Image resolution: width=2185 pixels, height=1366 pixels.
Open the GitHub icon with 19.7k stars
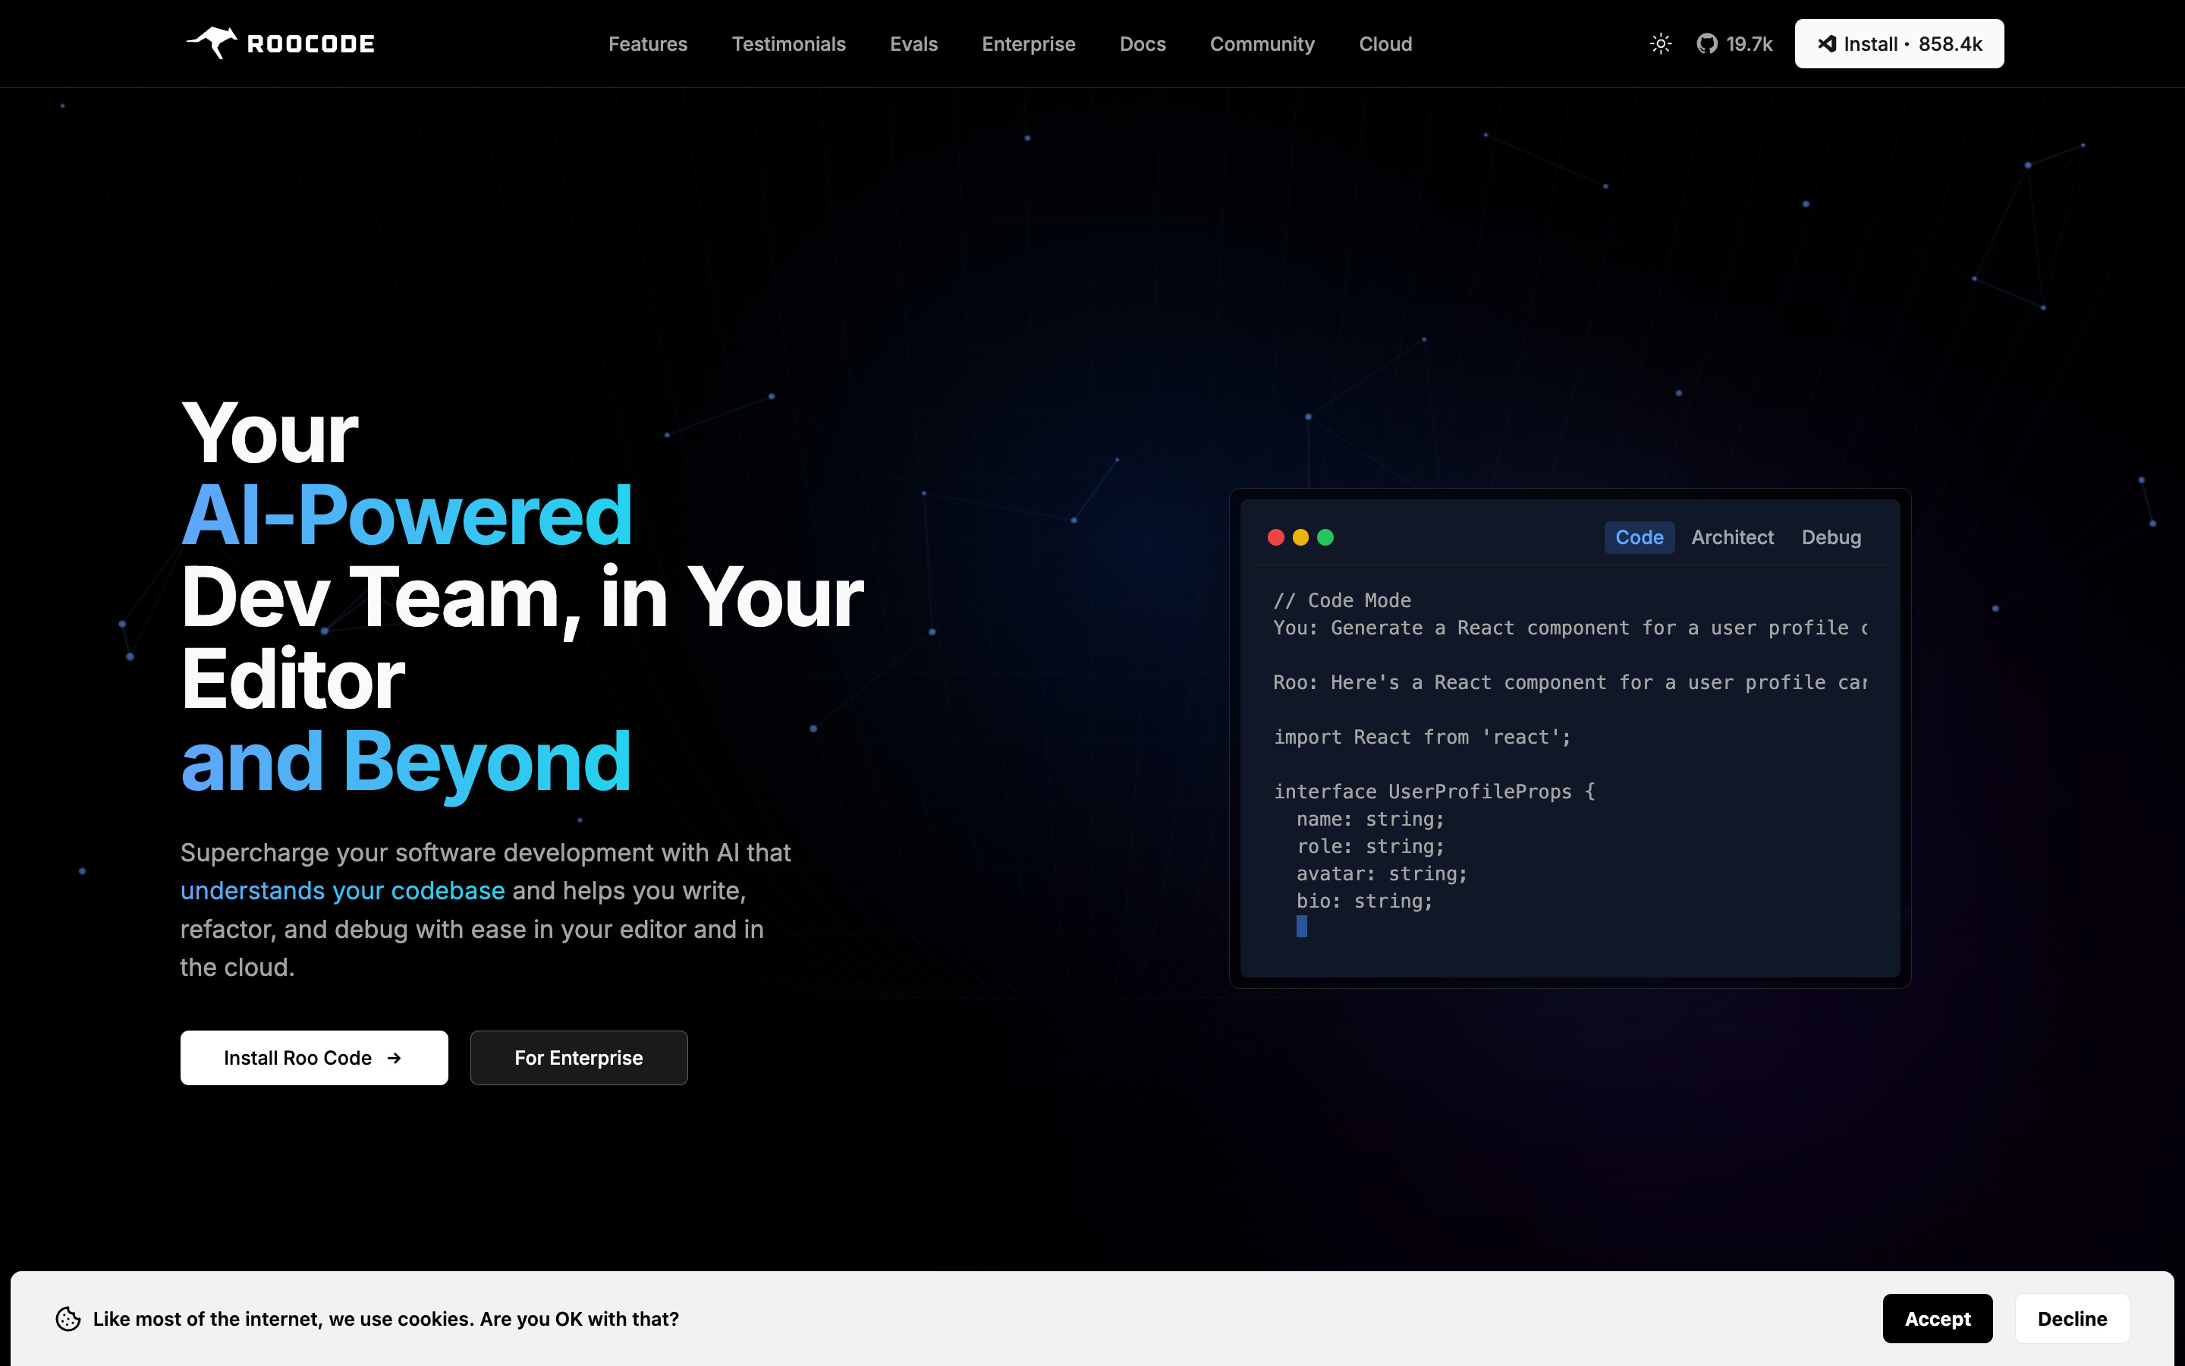[1706, 43]
